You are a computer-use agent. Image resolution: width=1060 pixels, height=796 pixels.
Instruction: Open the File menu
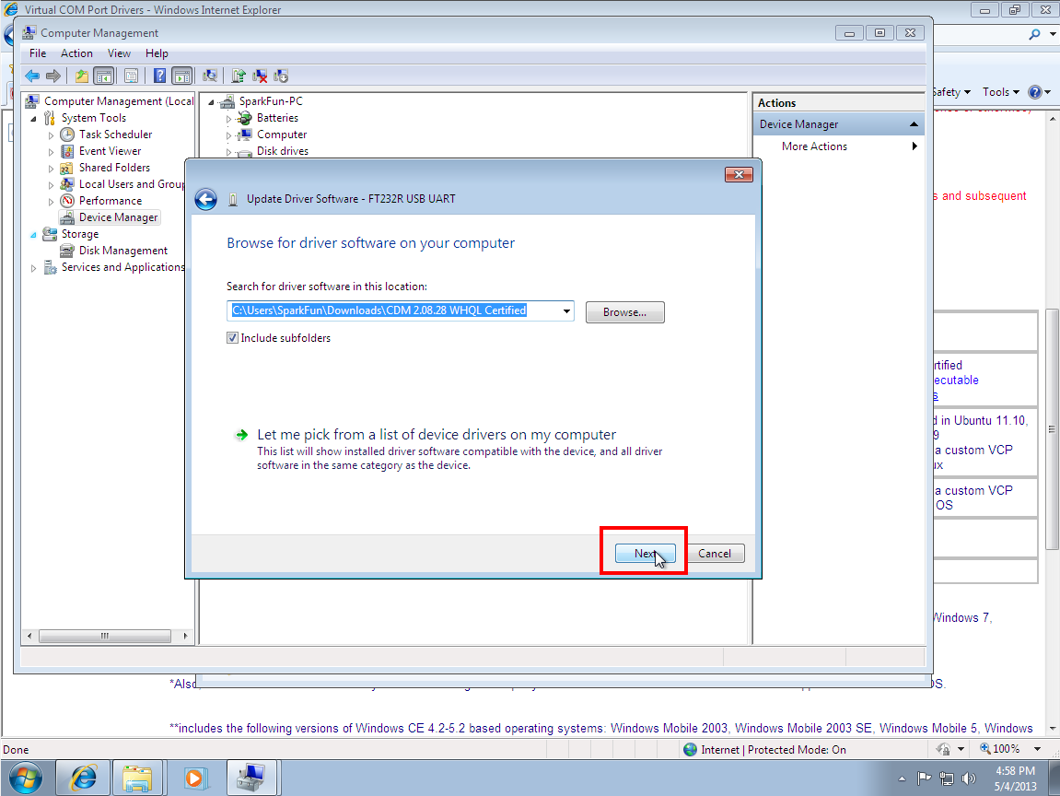click(38, 53)
